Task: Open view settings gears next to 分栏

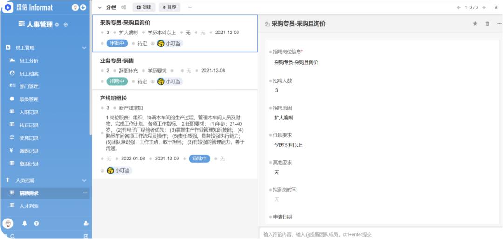Action: click(123, 7)
